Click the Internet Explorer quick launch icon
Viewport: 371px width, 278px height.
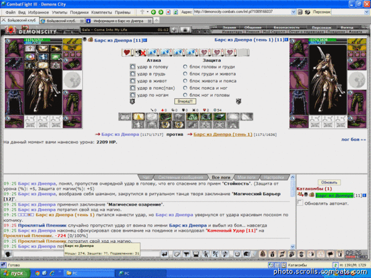click(x=52, y=273)
